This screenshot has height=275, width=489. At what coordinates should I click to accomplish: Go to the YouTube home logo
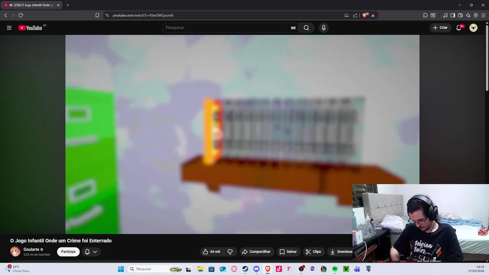point(30,27)
